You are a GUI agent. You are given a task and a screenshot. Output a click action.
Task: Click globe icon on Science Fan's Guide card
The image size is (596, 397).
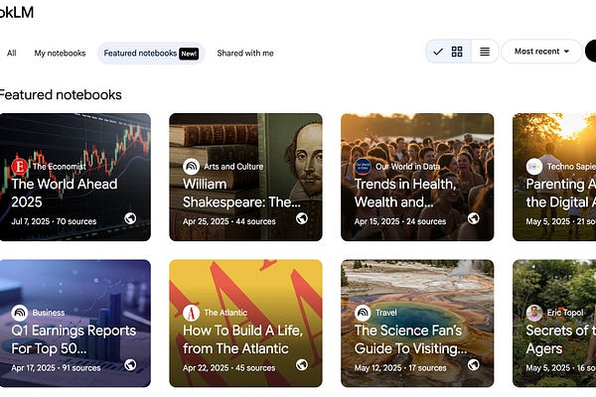point(473,364)
